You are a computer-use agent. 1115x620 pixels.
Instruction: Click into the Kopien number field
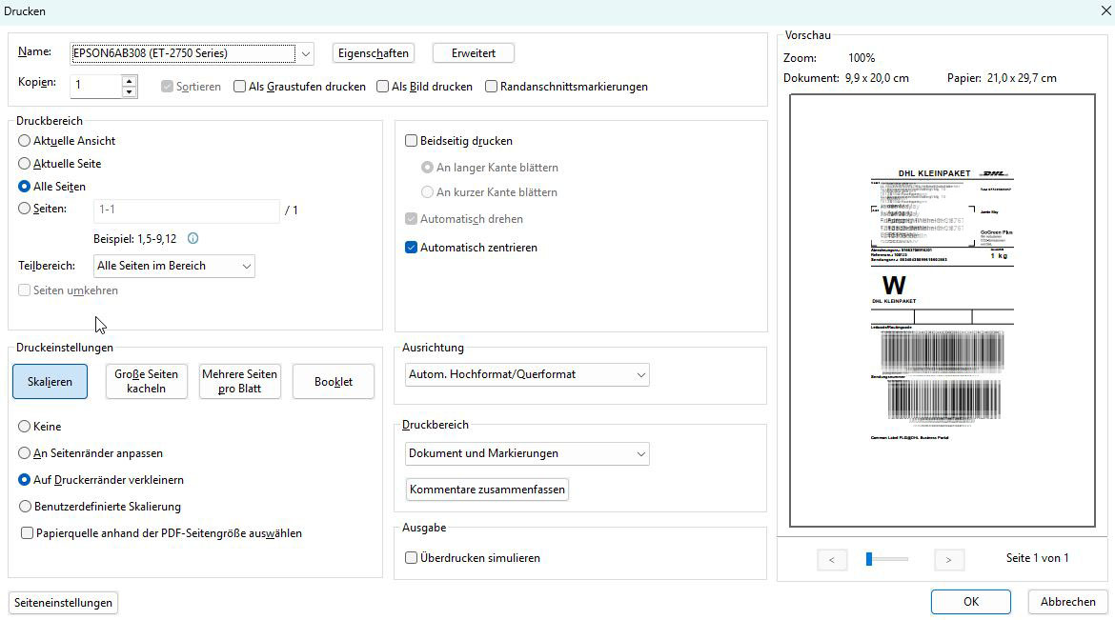coord(96,87)
